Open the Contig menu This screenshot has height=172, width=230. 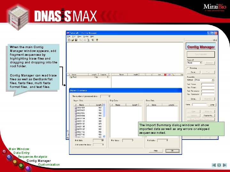click(x=86, y=36)
